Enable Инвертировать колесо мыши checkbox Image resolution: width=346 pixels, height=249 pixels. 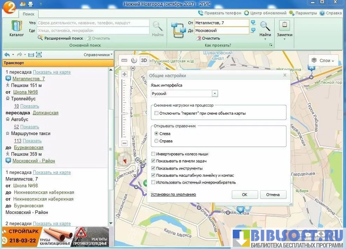click(x=154, y=154)
